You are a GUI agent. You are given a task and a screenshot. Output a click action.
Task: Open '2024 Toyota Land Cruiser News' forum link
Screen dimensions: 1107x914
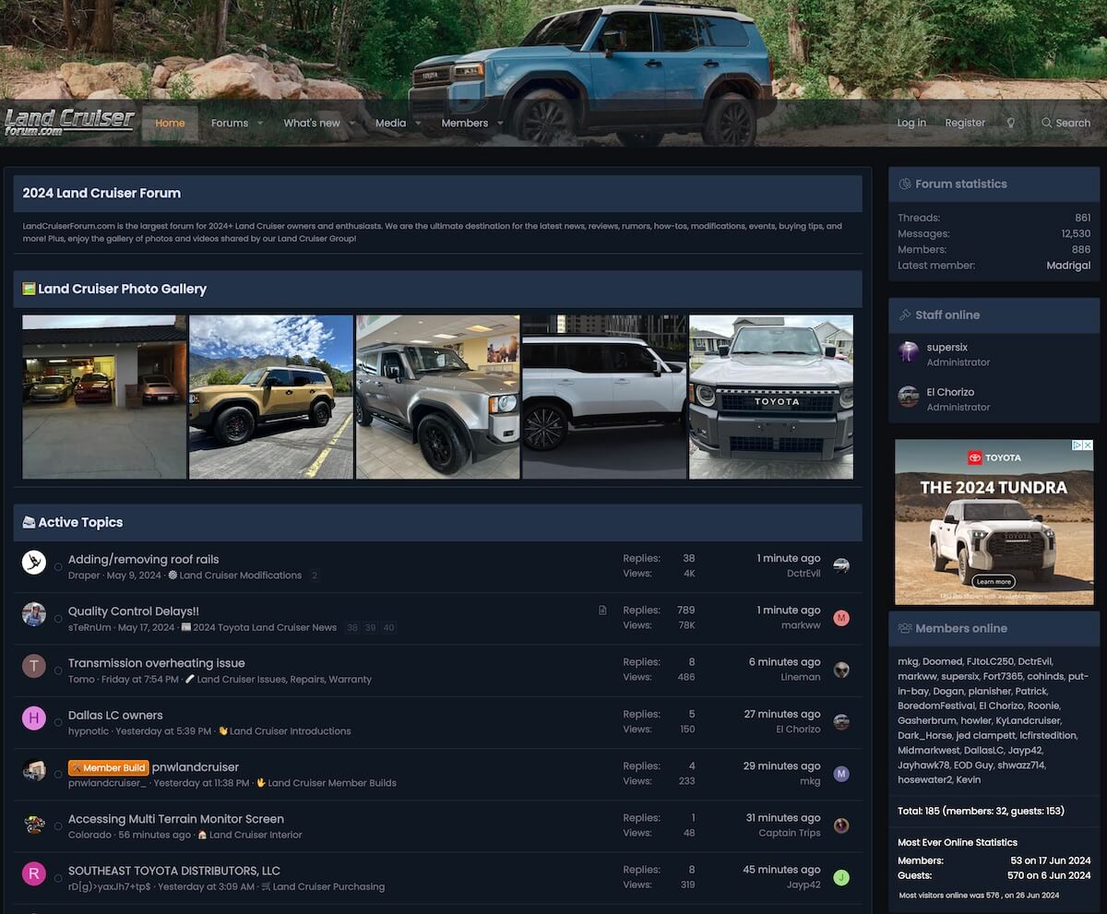[x=265, y=627]
